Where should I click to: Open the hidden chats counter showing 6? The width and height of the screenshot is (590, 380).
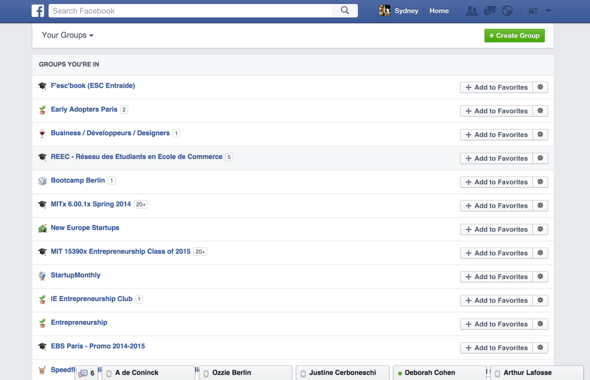[86, 373]
